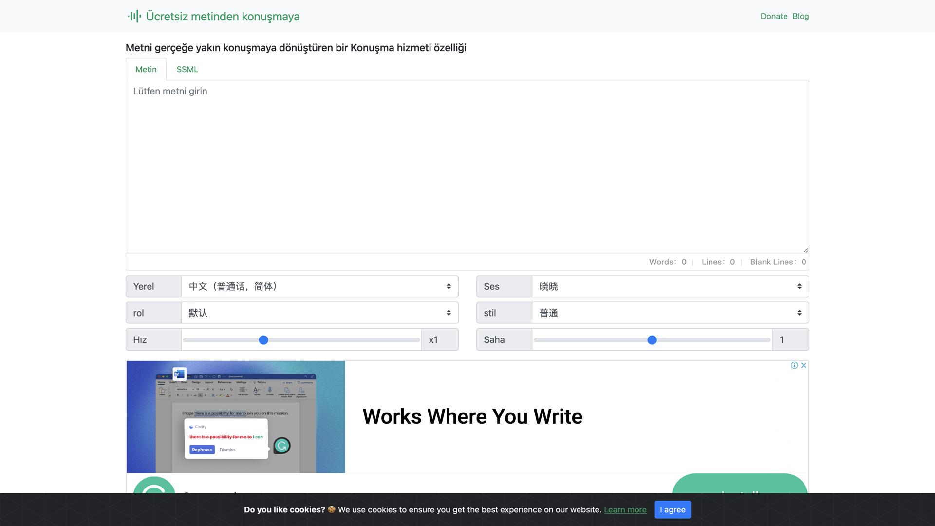This screenshot has width=935, height=526.
Task: Expand the rol dropdown
Action: [319, 313]
